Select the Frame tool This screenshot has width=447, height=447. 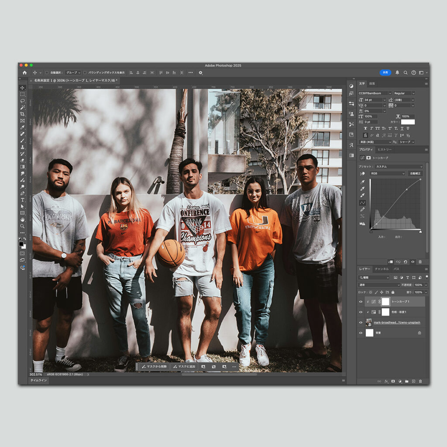pos(22,120)
